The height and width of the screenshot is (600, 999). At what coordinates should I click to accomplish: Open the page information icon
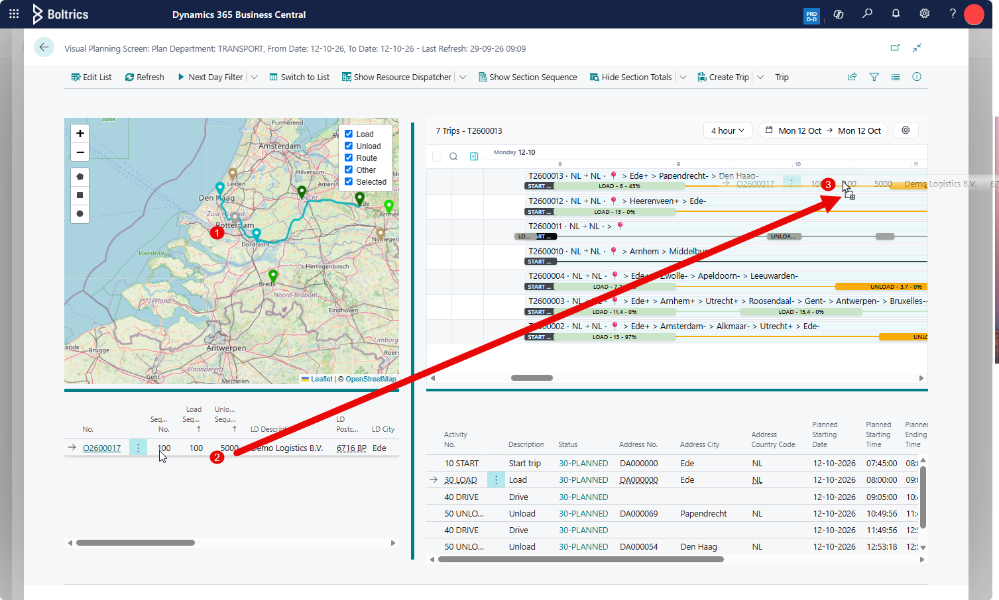click(x=917, y=77)
